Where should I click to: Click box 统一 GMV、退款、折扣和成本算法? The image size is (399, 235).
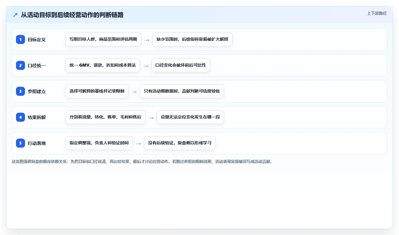(x=103, y=65)
